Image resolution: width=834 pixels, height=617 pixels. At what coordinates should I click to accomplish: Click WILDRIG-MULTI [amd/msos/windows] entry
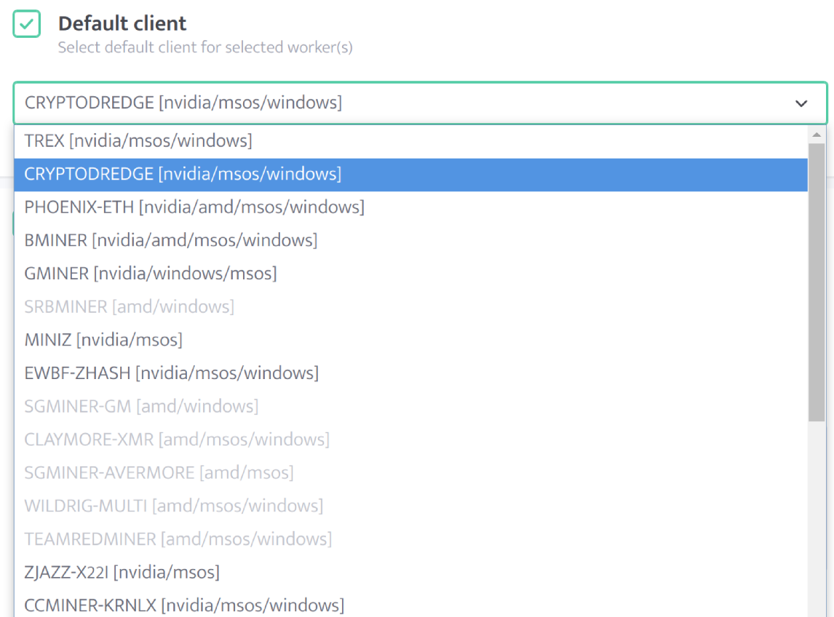click(410, 506)
